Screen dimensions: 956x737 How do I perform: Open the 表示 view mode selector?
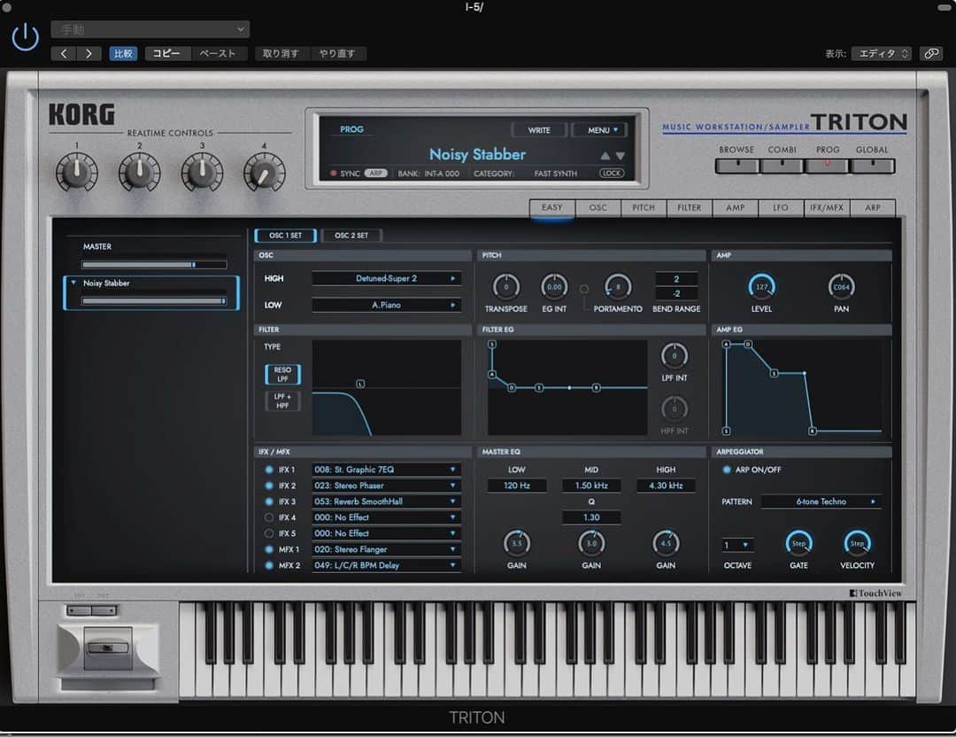point(882,54)
